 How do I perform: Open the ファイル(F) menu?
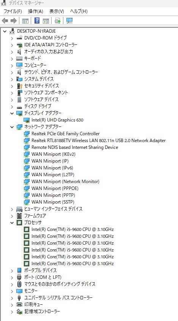click(x=13, y=11)
